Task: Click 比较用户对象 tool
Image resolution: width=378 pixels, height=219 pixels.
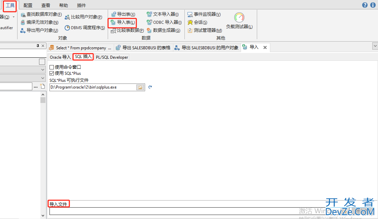Action: pos(83,17)
